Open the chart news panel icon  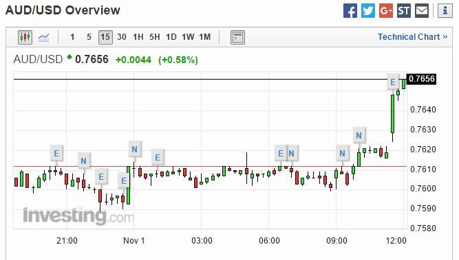tap(237, 37)
